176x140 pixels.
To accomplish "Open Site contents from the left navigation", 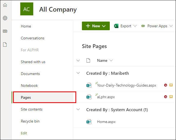I will click(32, 109).
